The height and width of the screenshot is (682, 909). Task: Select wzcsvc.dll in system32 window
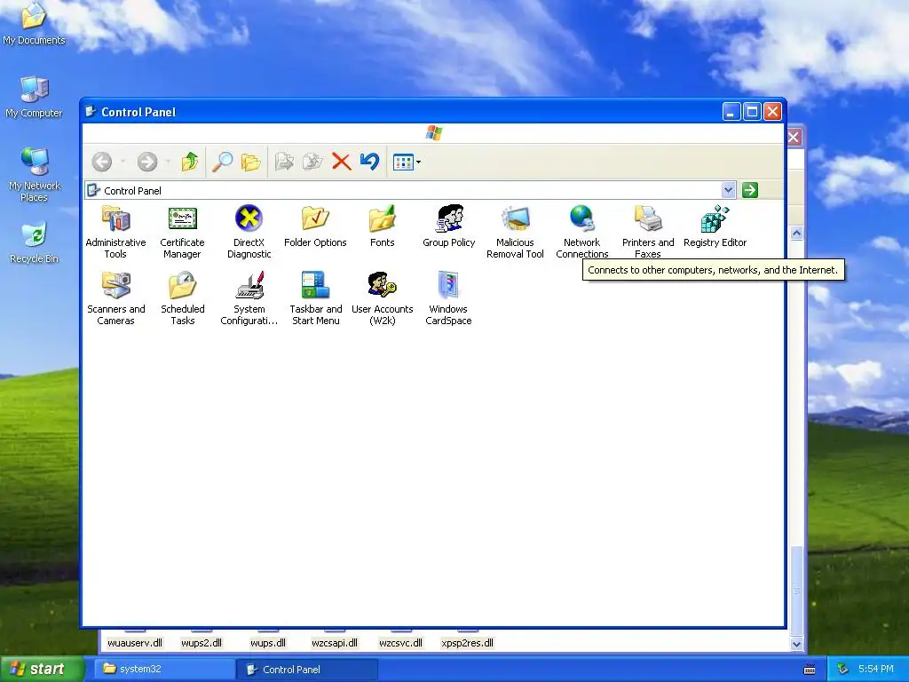click(400, 643)
